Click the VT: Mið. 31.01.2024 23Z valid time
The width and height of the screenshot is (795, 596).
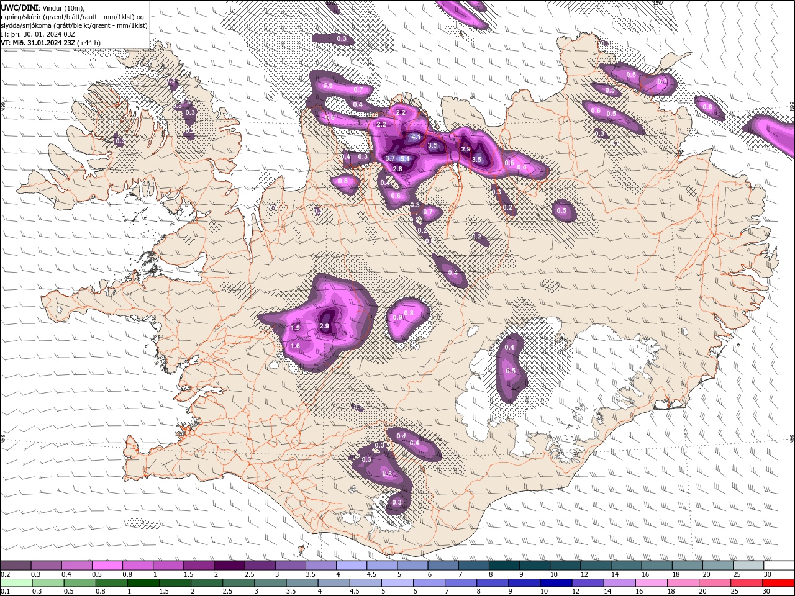click(x=38, y=43)
